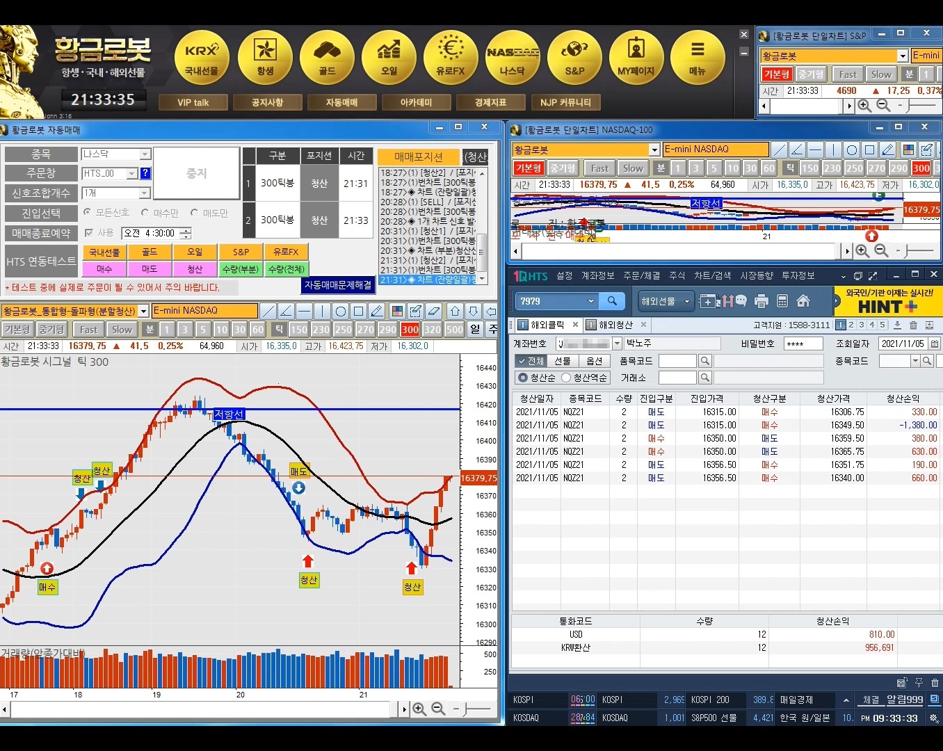Image resolution: width=943 pixels, height=751 pixels.
Task: Toggle the 전체 filter button
Action: pyautogui.click(x=531, y=361)
